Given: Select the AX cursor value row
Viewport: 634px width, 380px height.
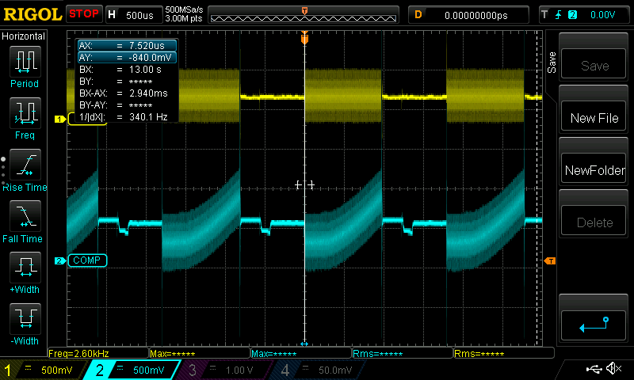Looking at the screenshot, I should 127,45.
